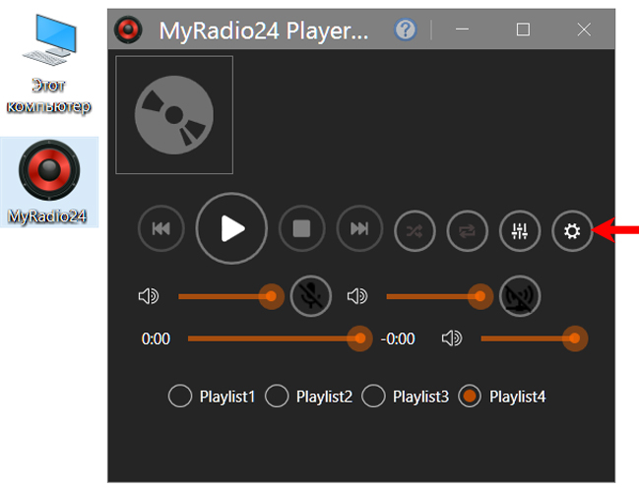The image size is (639, 489).
Task: Toggle shuffle playback mode
Action: [415, 231]
